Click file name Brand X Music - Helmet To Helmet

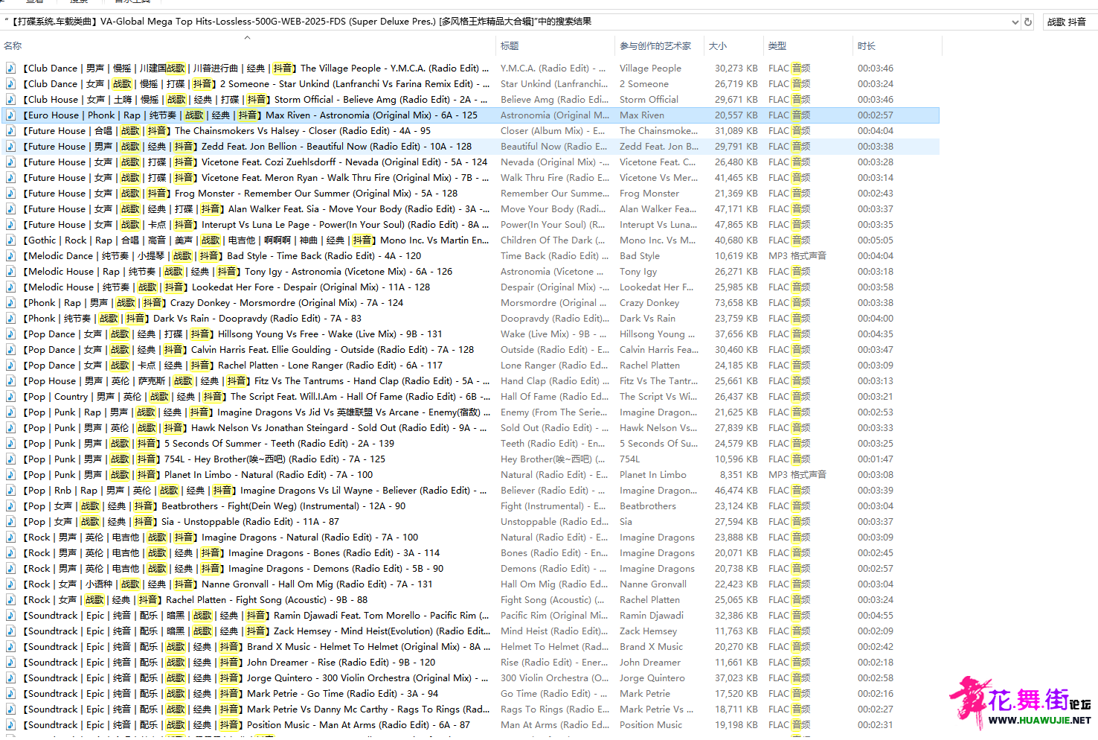click(x=257, y=647)
